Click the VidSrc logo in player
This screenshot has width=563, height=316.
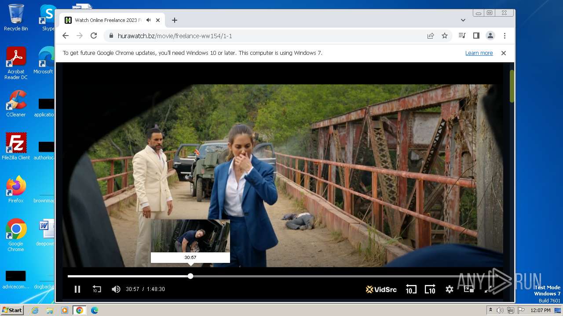(x=381, y=289)
